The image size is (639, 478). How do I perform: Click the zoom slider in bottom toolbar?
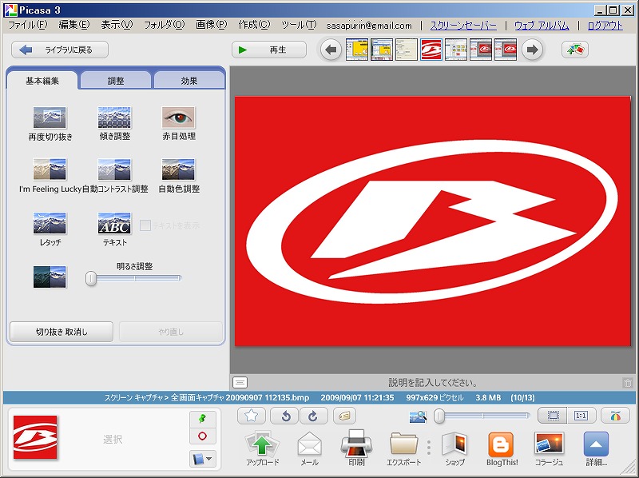pyautogui.click(x=482, y=416)
